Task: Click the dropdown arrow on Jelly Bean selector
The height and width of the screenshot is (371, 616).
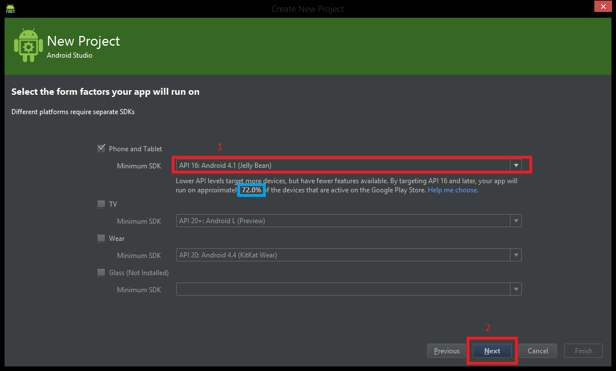Action: (x=516, y=164)
